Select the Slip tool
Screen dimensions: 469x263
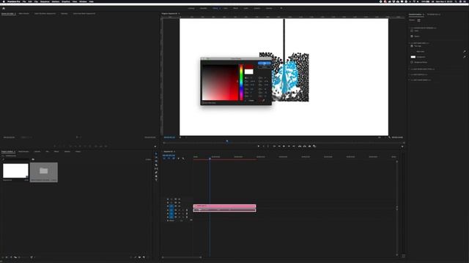coord(156,169)
